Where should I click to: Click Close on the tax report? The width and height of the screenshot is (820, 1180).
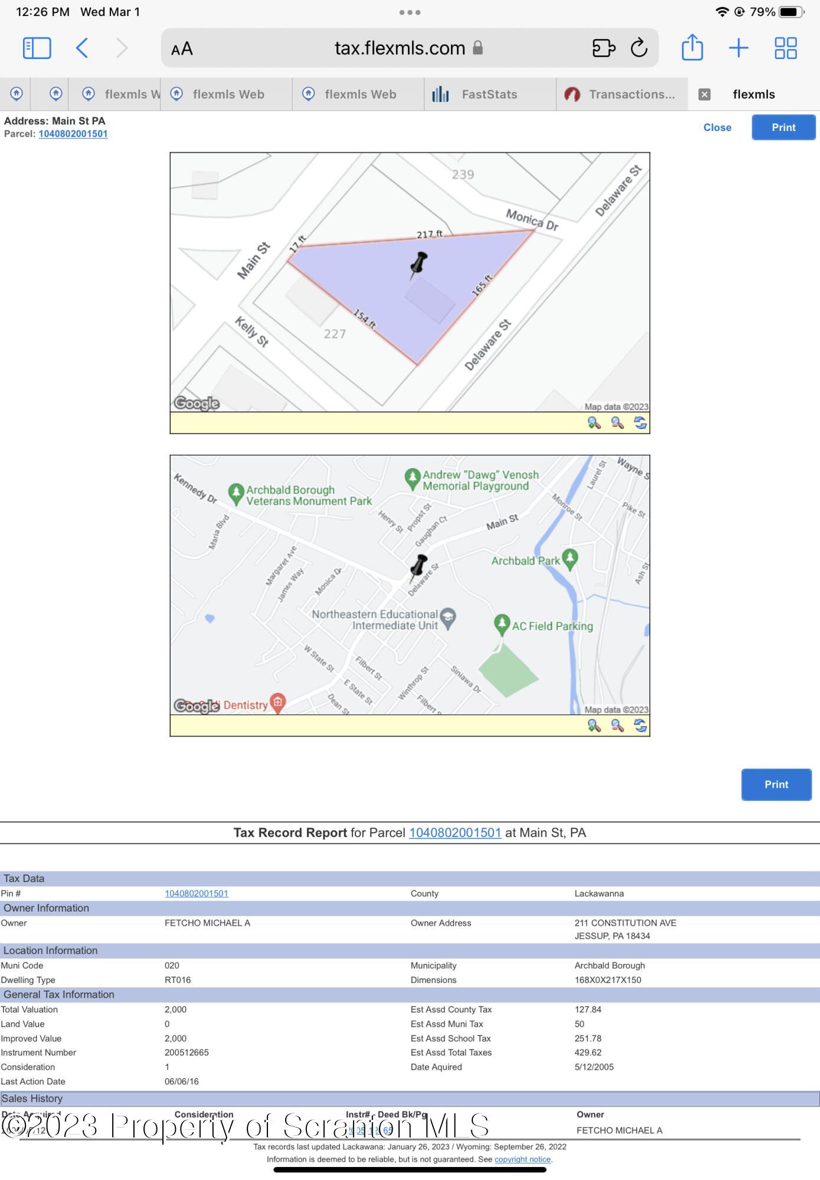coord(717,127)
